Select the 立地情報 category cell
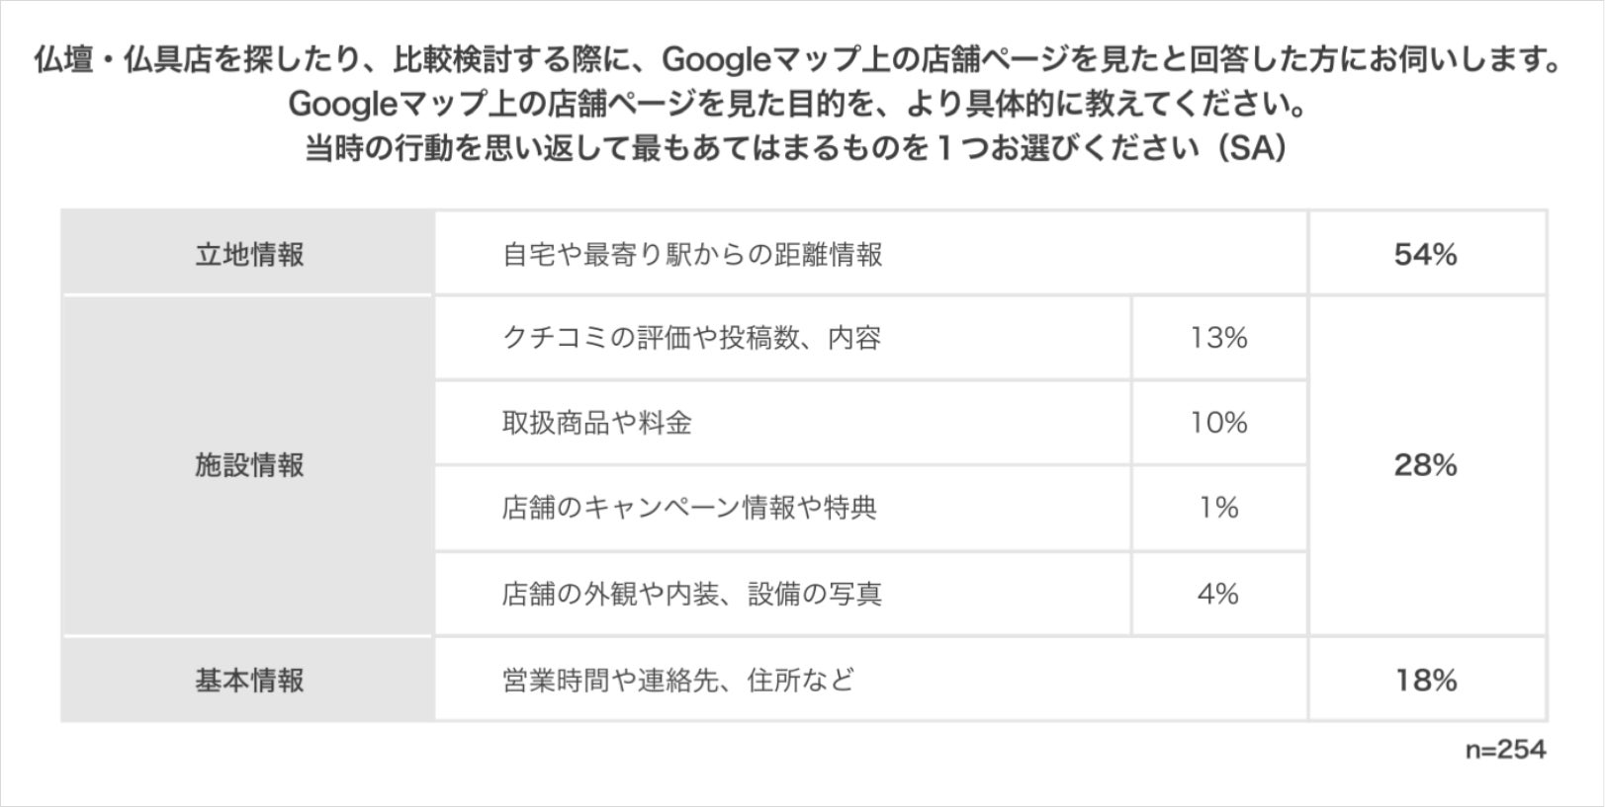This screenshot has width=1605, height=807. click(x=249, y=255)
